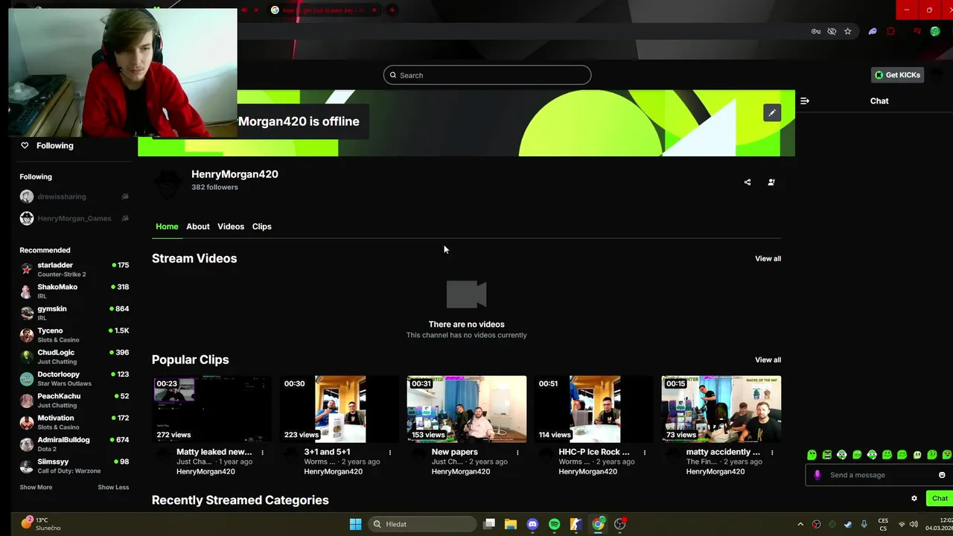Switch to the Videos tab

tap(231, 226)
